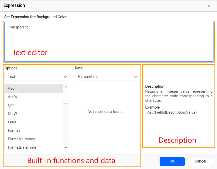The height and width of the screenshot is (169, 217).
Task: Click the Description panel heading
Action: click(x=155, y=86)
